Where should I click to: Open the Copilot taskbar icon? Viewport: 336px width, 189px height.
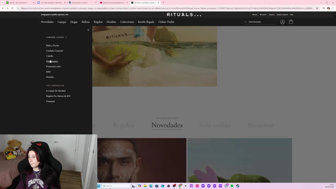(139, 186)
